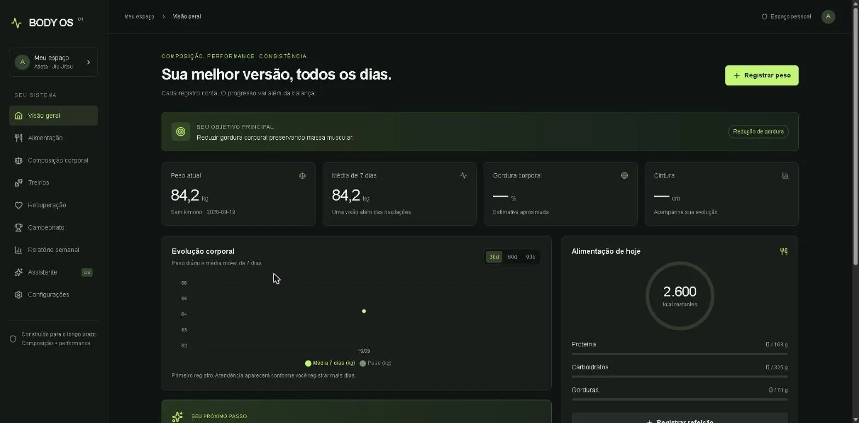Click the Meu espaço breadcrumb link
Viewport: 859px width, 423px height.
(x=139, y=16)
